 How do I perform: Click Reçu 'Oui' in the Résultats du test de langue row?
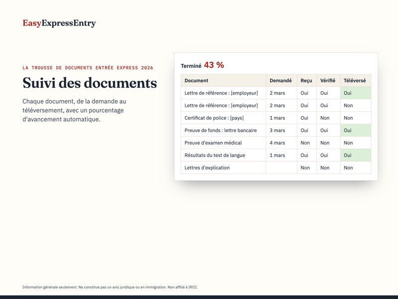pyautogui.click(x=307, y=155)
